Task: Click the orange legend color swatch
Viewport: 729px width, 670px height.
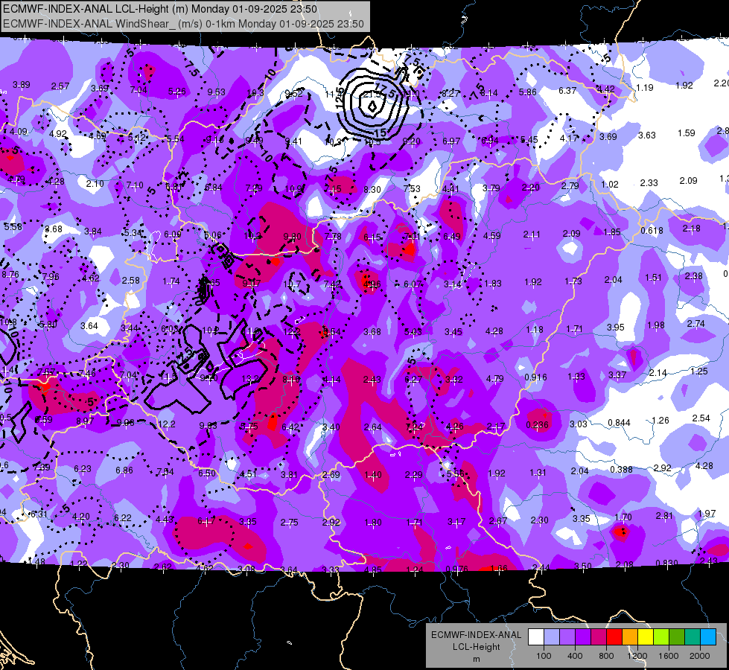Action: point(630,636)
